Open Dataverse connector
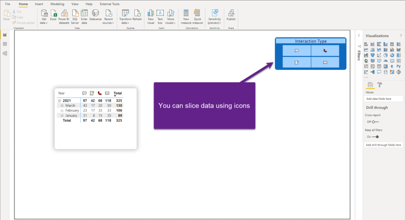Image resolution: width=405 pixels, height=220 pixels. click(x=95, y=15)
